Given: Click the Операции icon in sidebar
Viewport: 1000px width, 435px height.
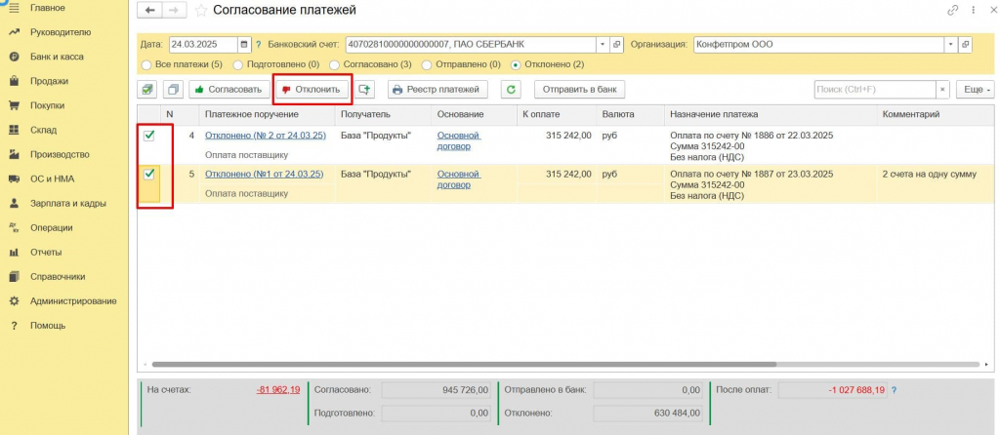Looking at the screenshot, I should [14, 227].
